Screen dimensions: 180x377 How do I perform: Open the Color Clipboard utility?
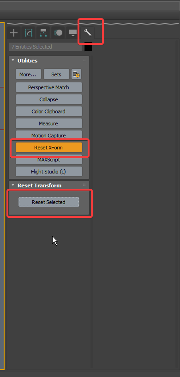tap(49, 111)
